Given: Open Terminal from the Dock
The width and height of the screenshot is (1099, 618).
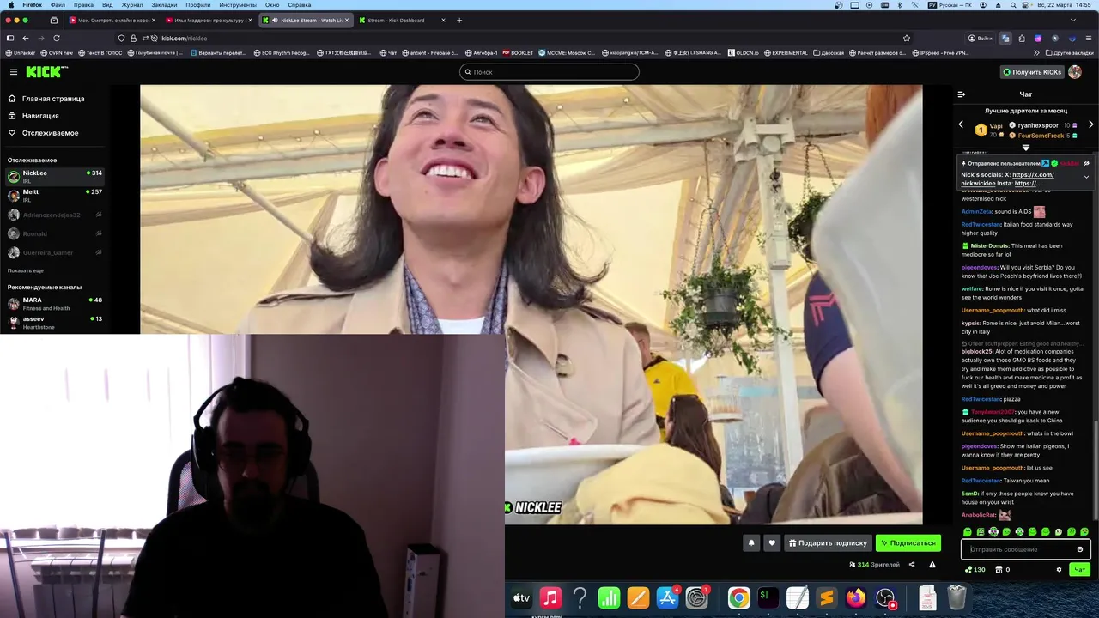Looking at the screenshot, I should [x=768, y=597].
